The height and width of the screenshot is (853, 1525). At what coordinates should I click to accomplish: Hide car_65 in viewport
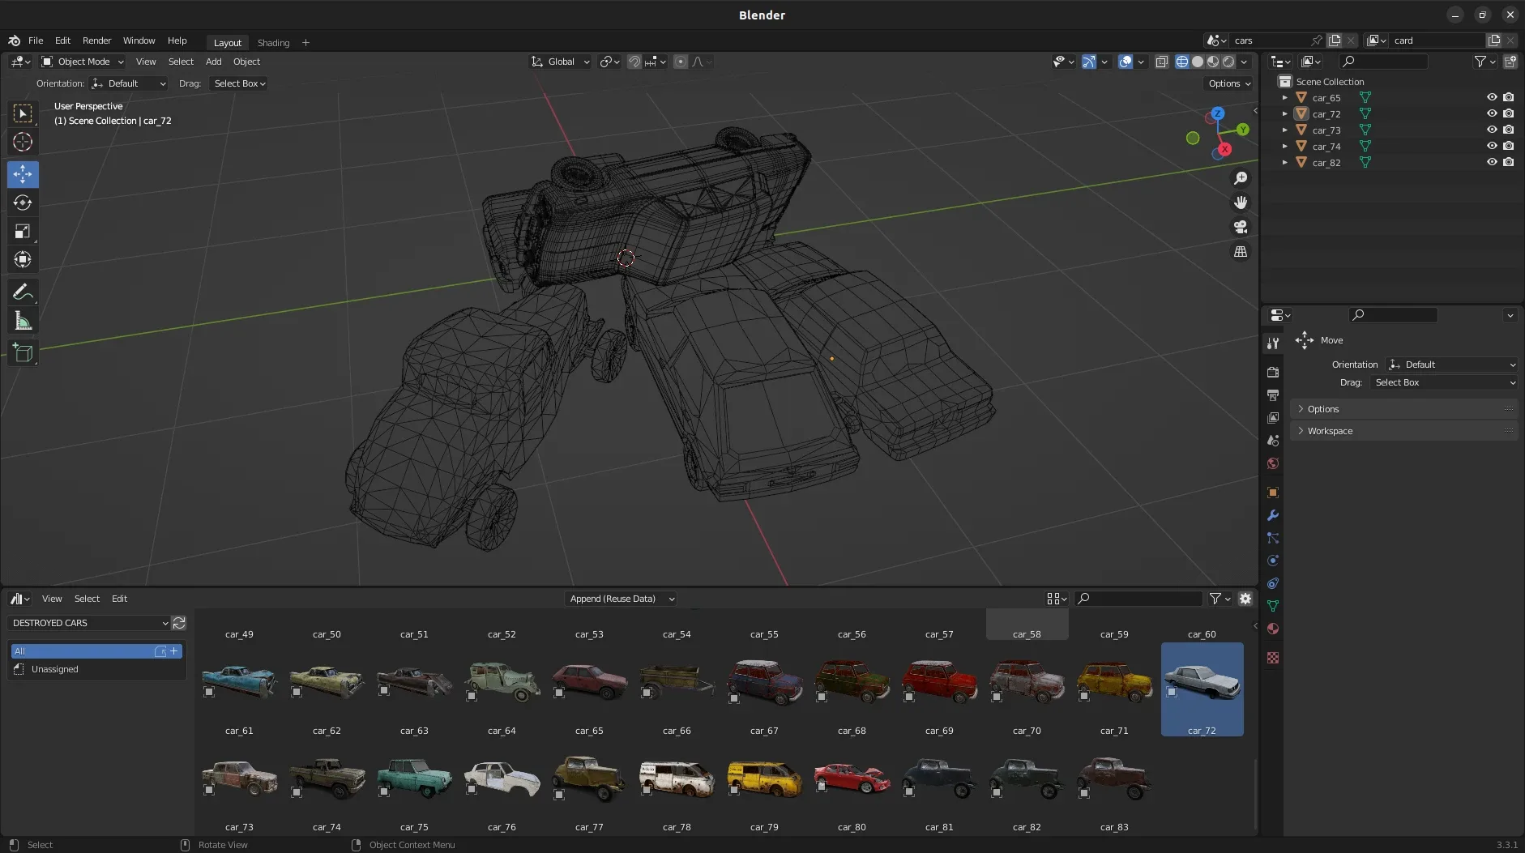(1491, 97)
